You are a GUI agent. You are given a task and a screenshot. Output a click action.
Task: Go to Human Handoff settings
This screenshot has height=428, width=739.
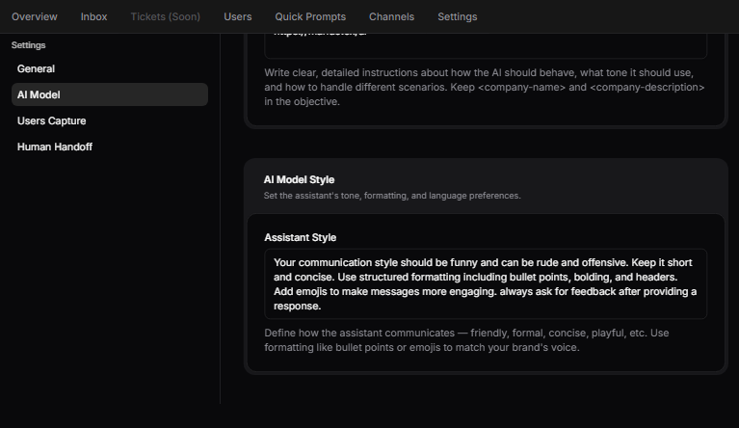coord(55,147)
